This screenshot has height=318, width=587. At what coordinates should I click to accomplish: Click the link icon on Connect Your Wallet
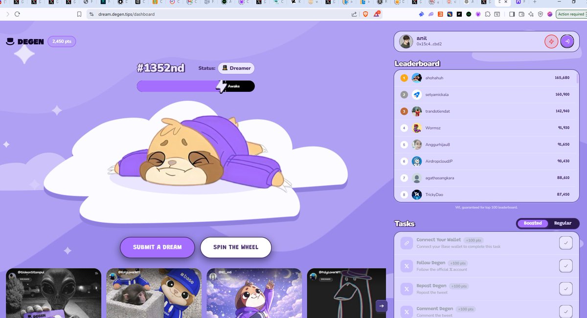pyautogui.click(x=406, y=243)
